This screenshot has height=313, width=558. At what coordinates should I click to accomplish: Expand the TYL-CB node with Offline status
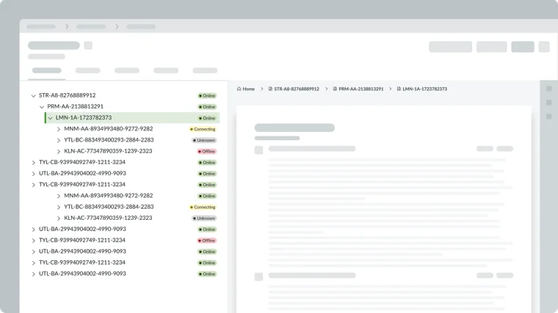(x=34, y=240)
